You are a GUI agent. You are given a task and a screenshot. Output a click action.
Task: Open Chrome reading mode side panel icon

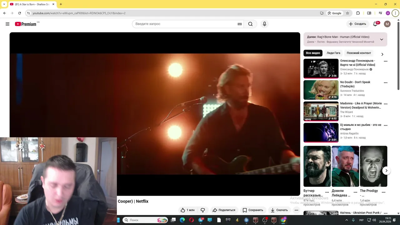369,13
